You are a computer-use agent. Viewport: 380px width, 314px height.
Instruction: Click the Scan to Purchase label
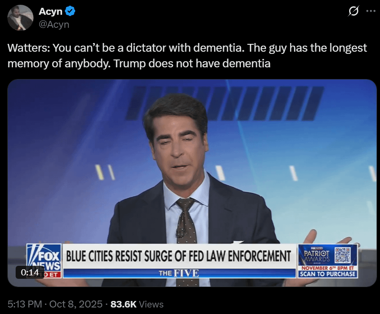pos(328,274)
